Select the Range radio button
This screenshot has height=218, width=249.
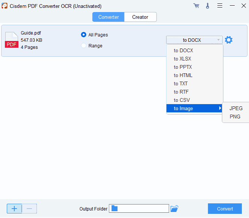coord(84,45)
